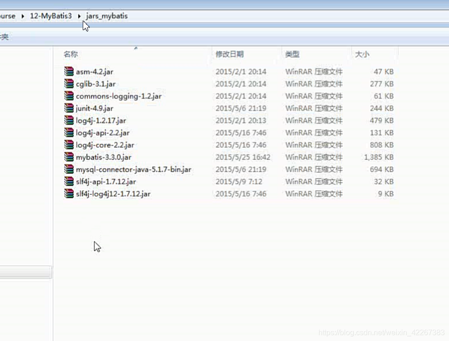This screenshot has height=341, width=449.
Task: Expand the arrow before 12-MyBatis3 in address bar
Action: (23, 16)
